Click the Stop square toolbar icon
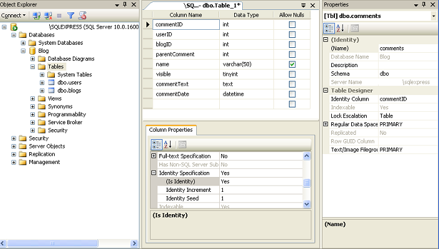 click(59, 16)
